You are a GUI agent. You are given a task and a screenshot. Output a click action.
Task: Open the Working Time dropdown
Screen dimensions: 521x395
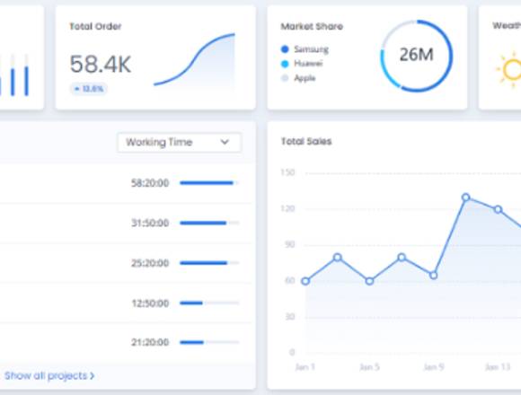(179, 143)
